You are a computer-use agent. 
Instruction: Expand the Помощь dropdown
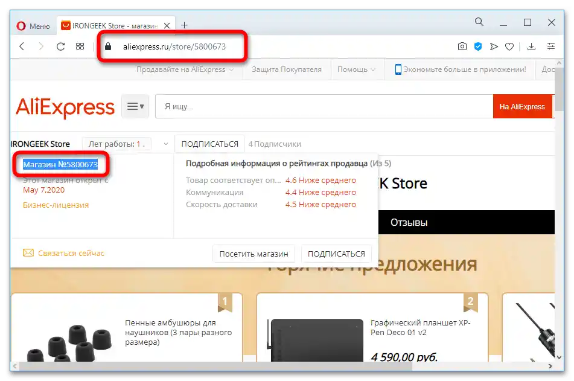[x=356, y=69]
